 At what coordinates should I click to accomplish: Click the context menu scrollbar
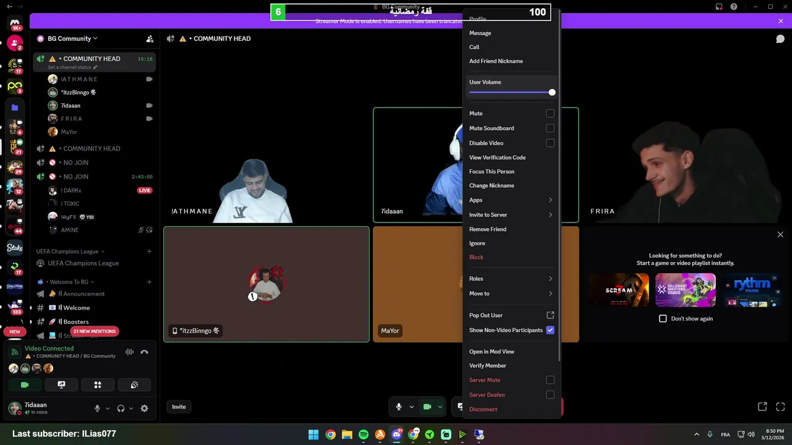coord(559,185)
